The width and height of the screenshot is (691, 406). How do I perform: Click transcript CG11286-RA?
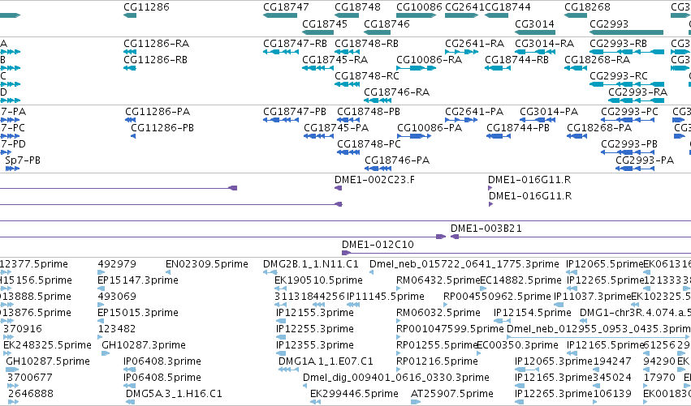click(x=157, y=44)
